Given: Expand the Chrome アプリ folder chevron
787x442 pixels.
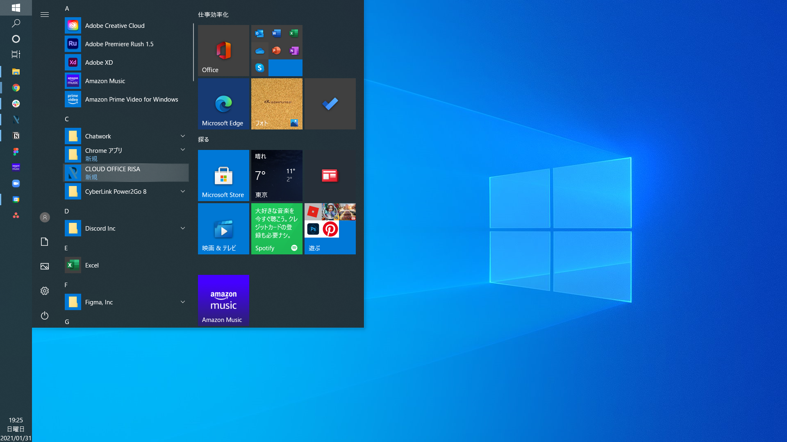Looking at the screenshot, I should pyautogui.click(x=183, y=150).
